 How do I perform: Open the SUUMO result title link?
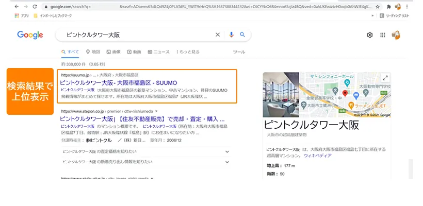pyautogui.click(x=119, y=83)
